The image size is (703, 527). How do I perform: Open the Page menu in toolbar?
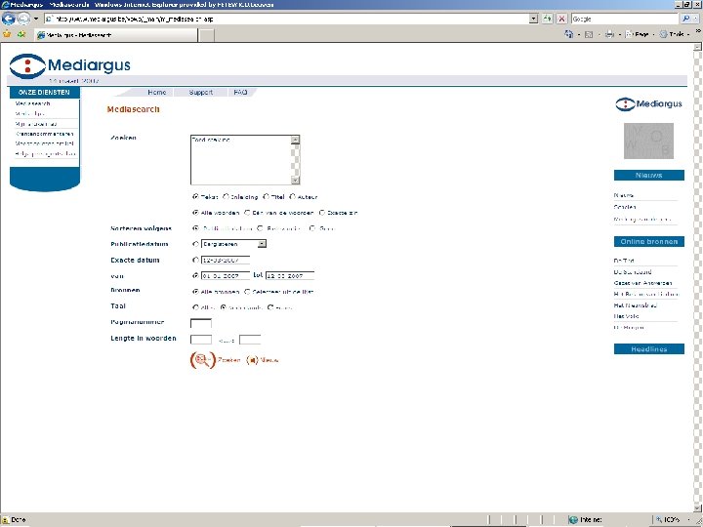tap(639, 34)
